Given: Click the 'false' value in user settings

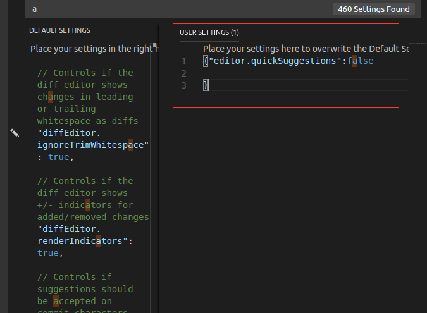Looking at the screenshot, I should pyautogui.click(x=361, y=61).
